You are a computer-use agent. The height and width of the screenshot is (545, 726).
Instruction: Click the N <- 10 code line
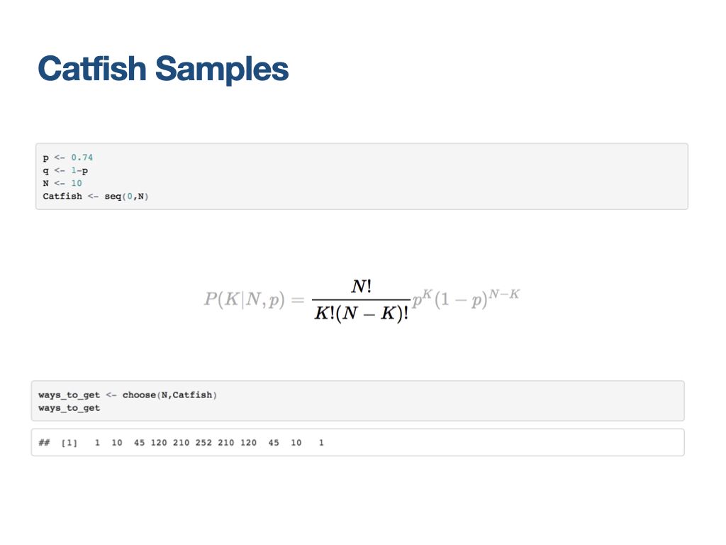62,184
